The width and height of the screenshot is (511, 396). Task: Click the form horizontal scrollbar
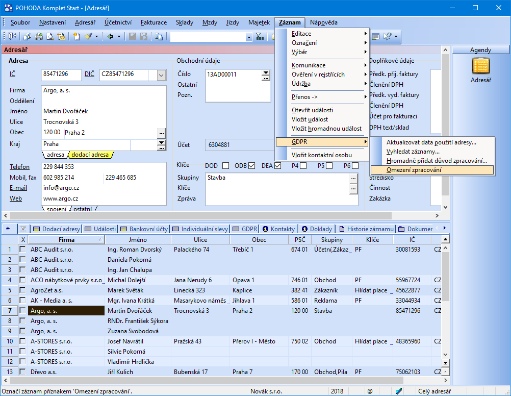pos(201,216)
